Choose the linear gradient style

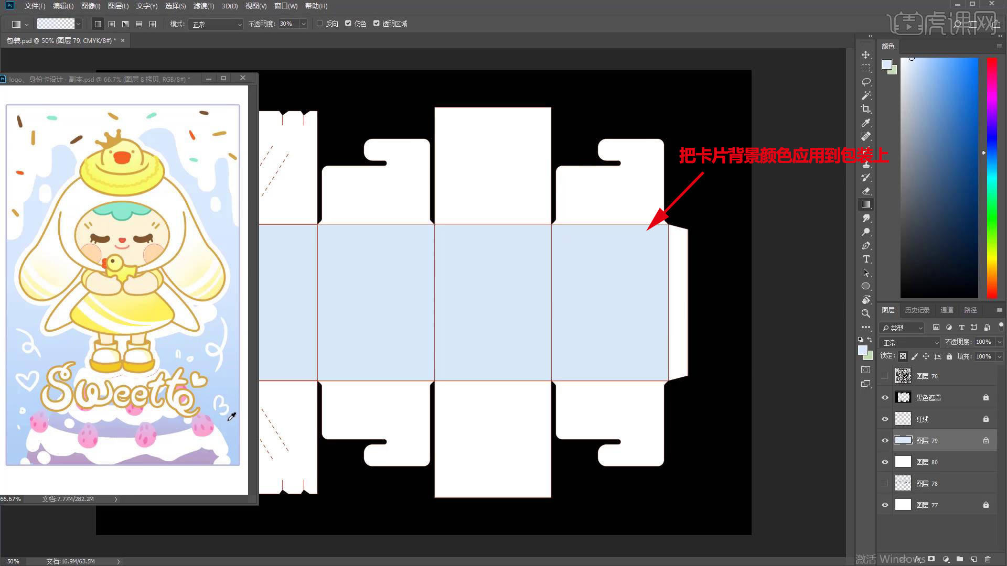pyautogui.click(x=98, y=24)
